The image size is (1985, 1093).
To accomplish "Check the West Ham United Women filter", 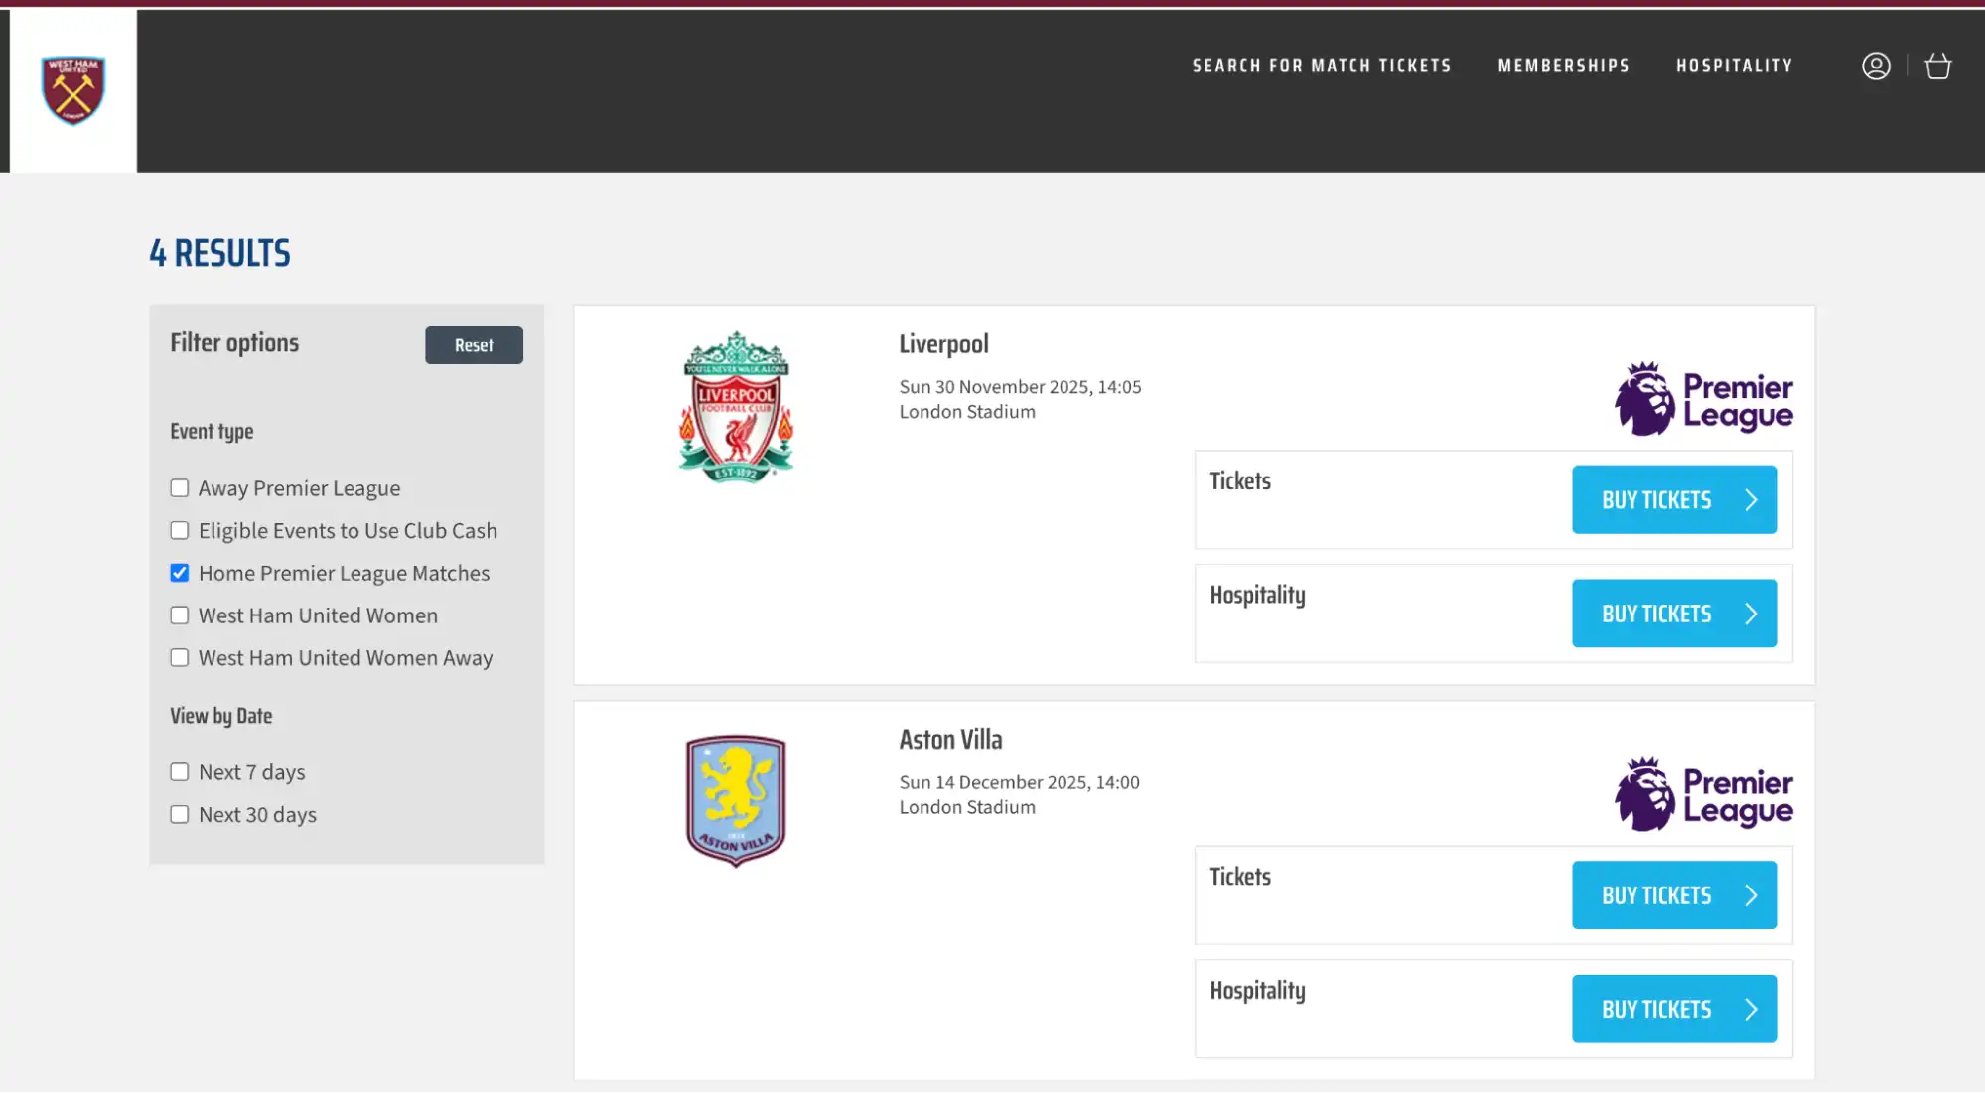I will pos(179,615).
